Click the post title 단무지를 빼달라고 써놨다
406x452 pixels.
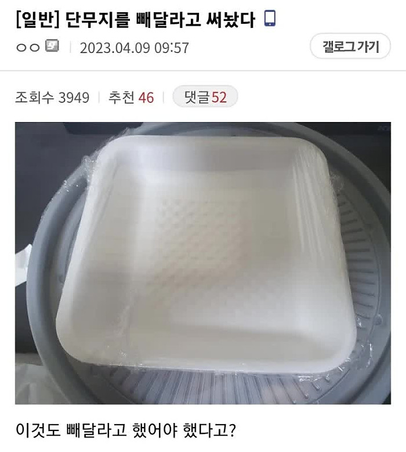[x=160, y=20]
